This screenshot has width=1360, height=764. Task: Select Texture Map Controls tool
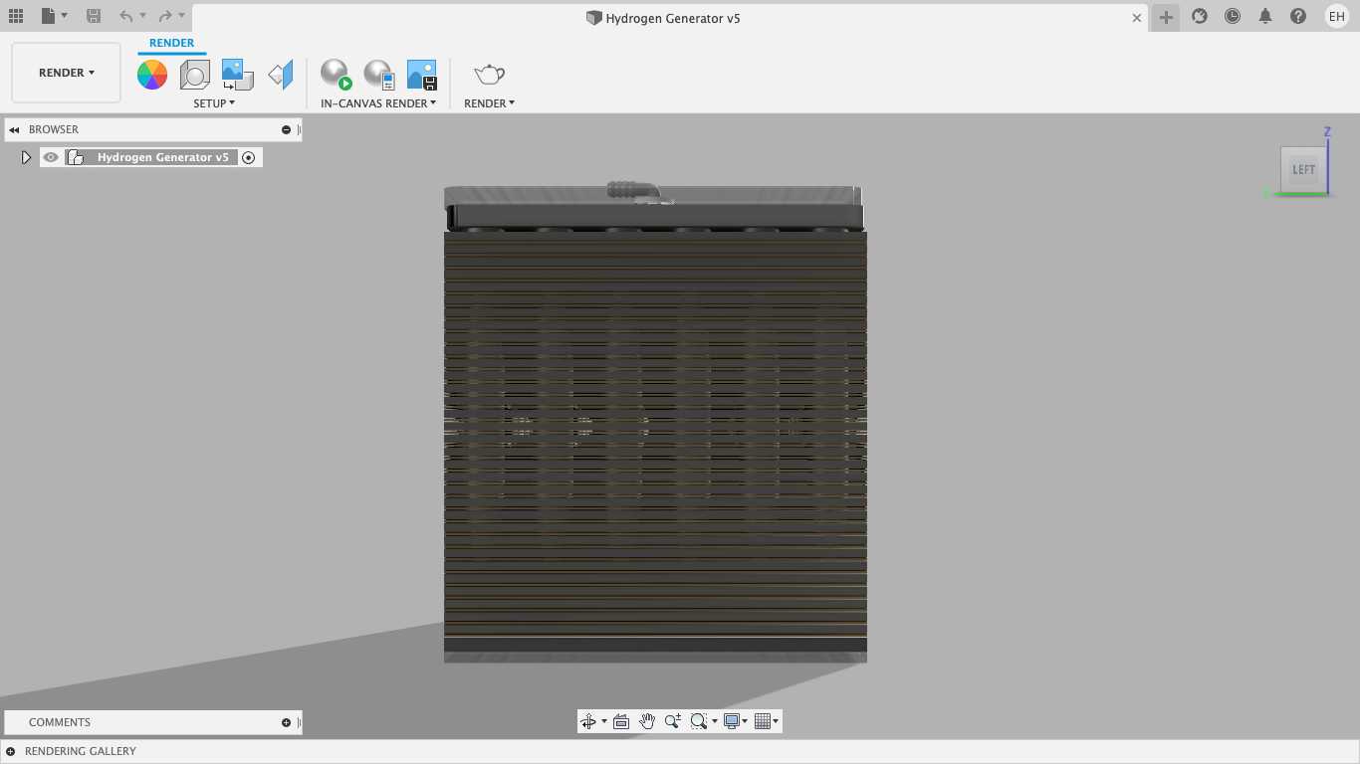[x=281, y=75]
